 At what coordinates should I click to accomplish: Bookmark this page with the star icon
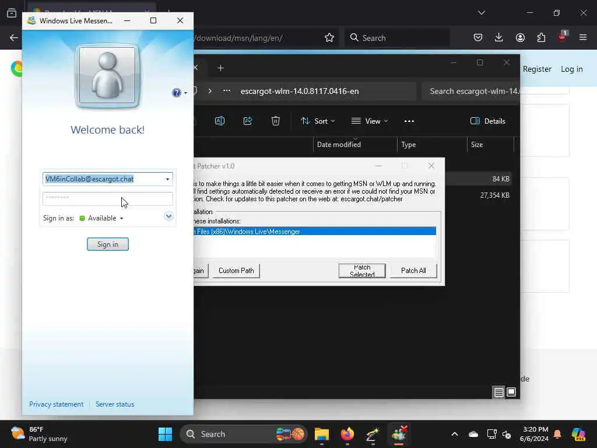(x=329, y=38)
